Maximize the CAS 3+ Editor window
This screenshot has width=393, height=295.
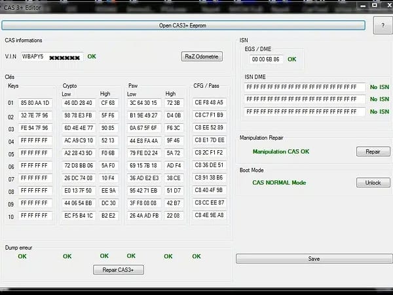click(375, 5)
